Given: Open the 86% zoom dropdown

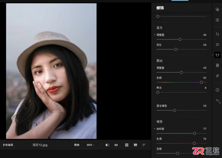Looking at the screenshot, I should coord(90,145).
